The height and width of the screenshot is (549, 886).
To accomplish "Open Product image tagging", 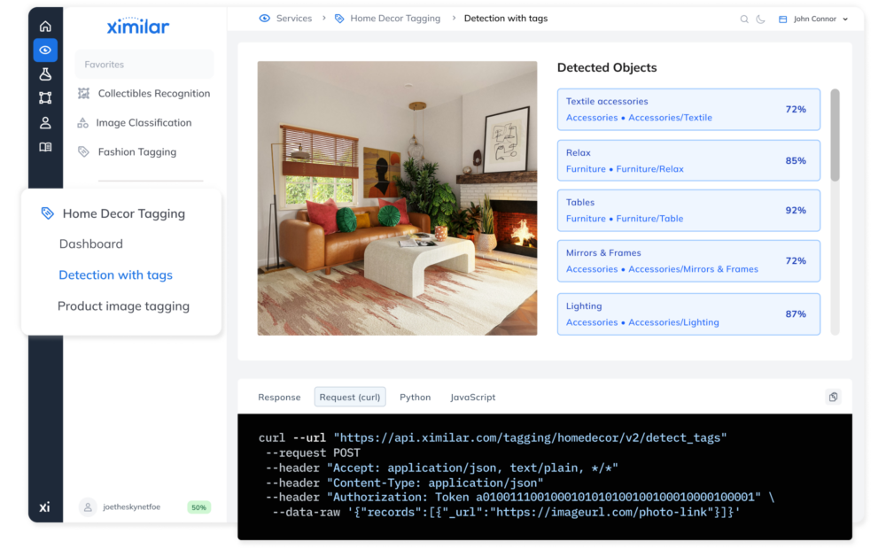I will click(123, 305).
